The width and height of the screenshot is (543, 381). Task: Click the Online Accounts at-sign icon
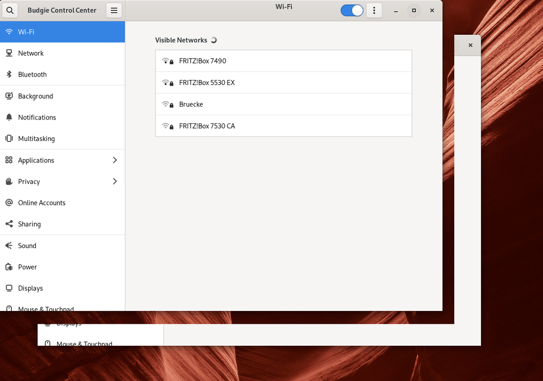click(10, 202)
